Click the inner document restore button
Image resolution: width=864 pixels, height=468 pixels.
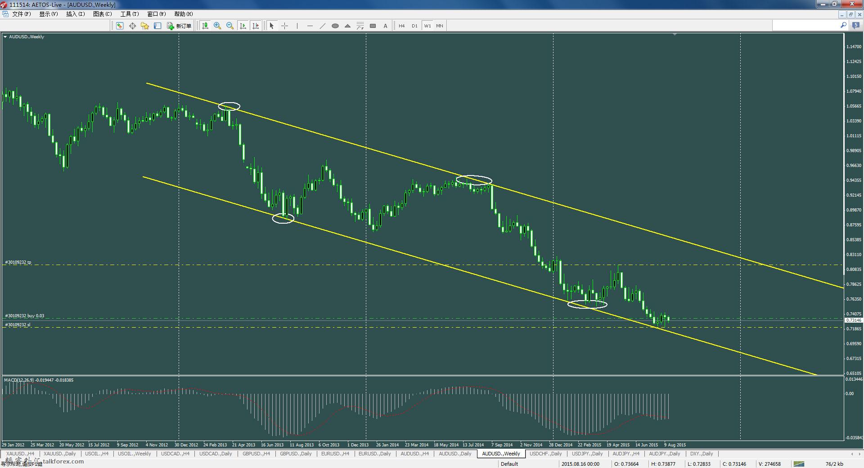(x=850, y=14)
